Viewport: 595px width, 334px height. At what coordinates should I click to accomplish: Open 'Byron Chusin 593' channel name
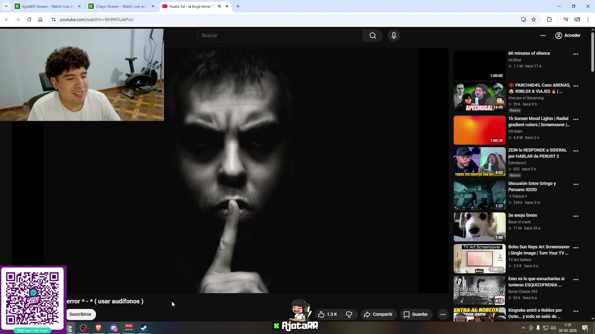point(522,291)
